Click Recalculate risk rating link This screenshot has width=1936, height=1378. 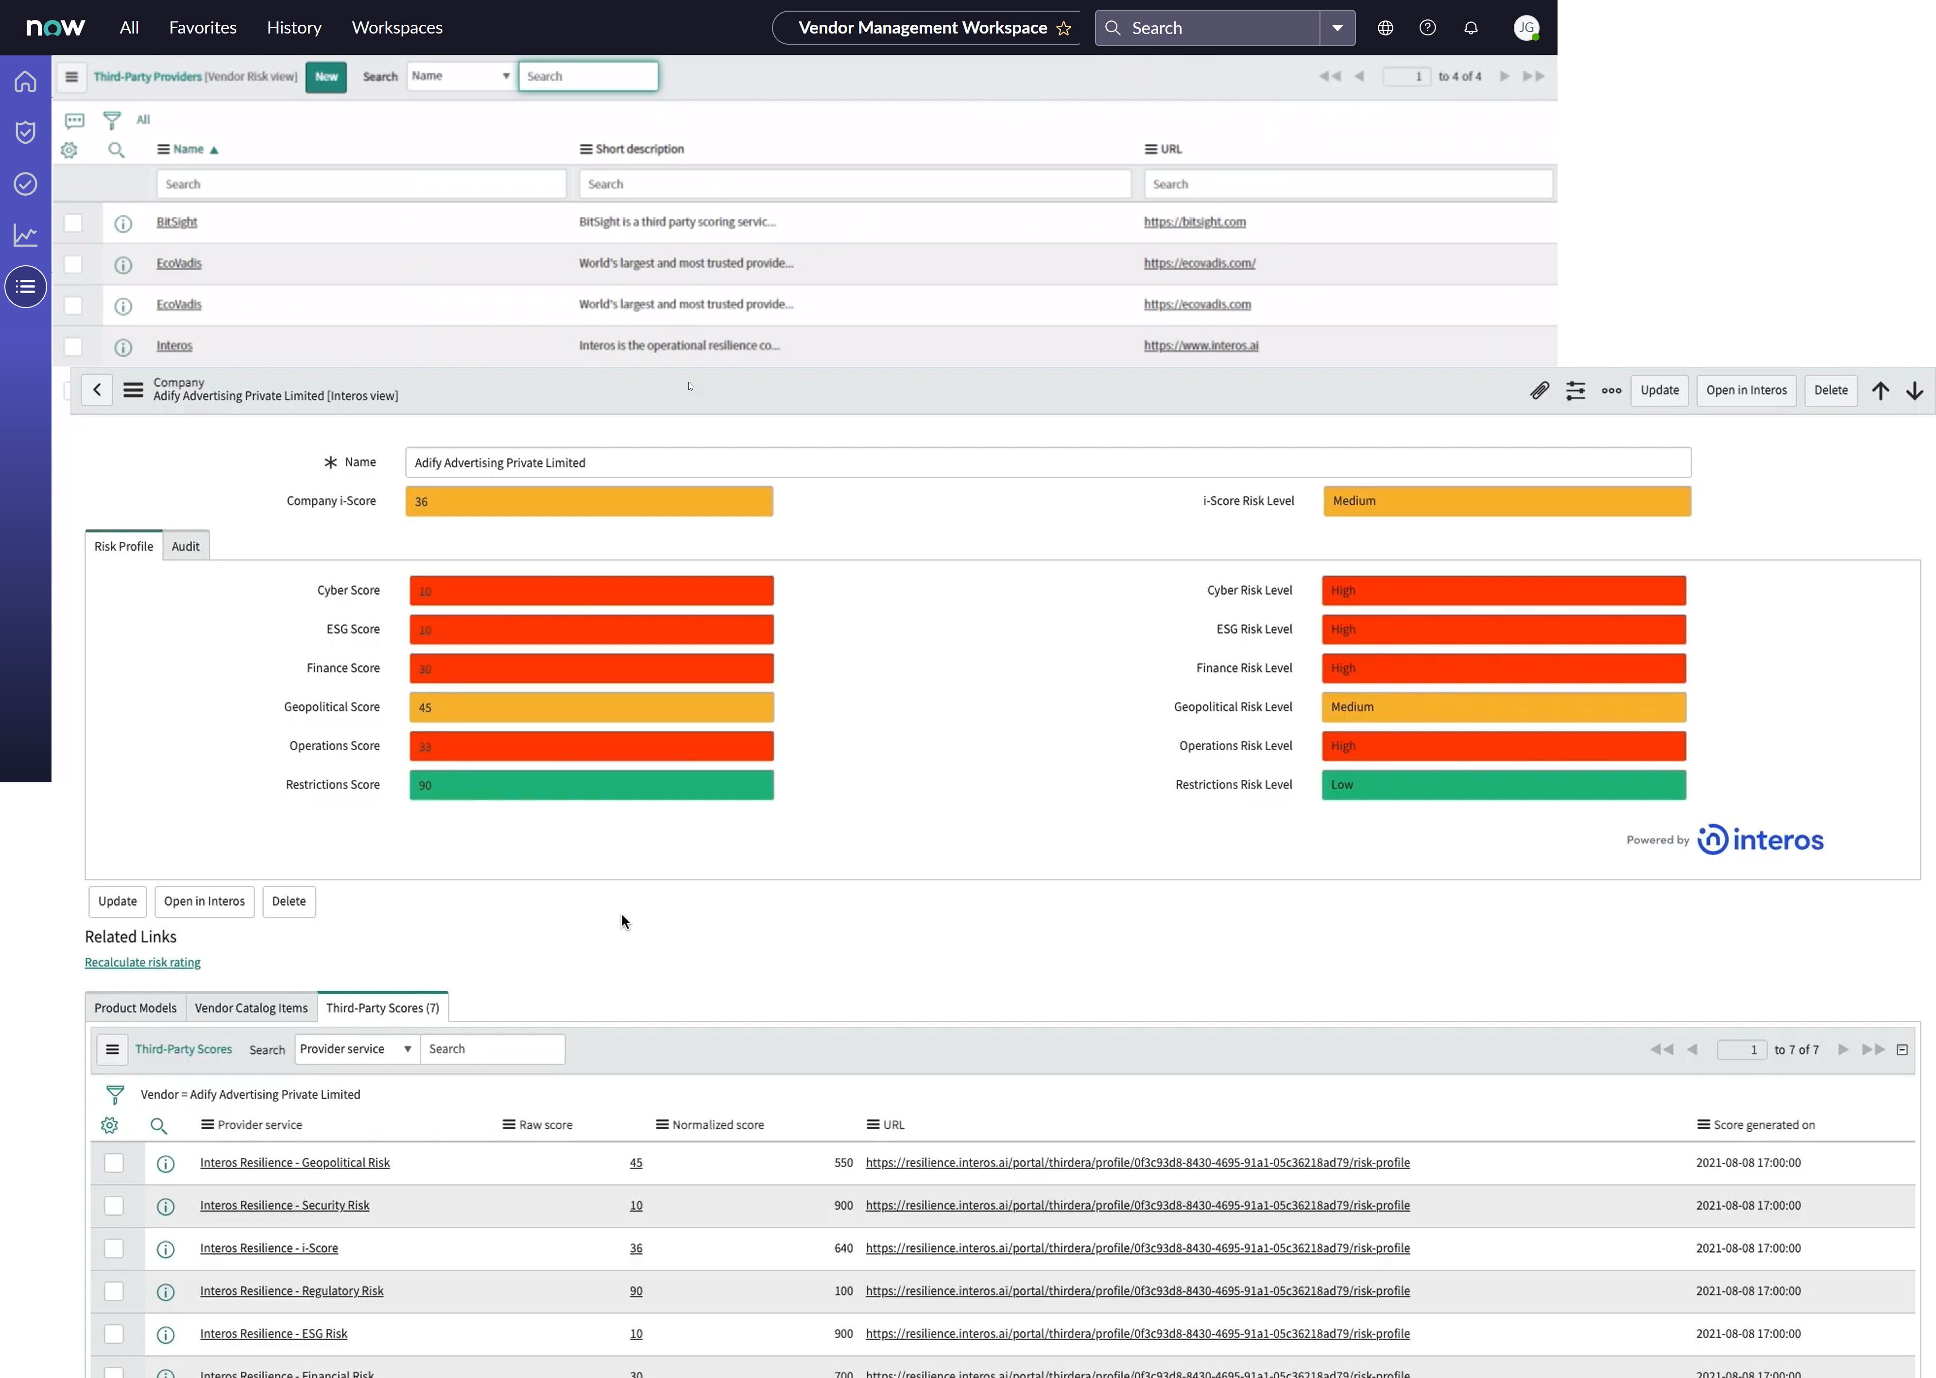point(142,963)
